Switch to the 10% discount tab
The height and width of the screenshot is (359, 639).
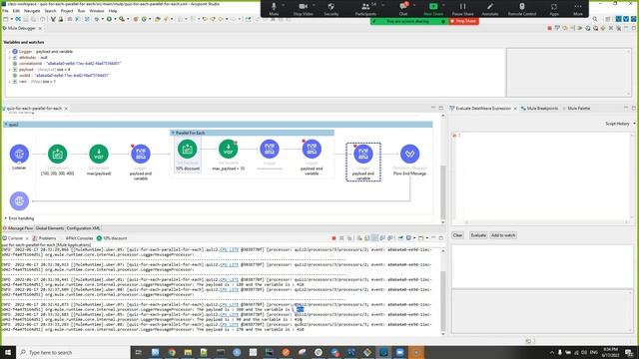[x=112, y=238]
